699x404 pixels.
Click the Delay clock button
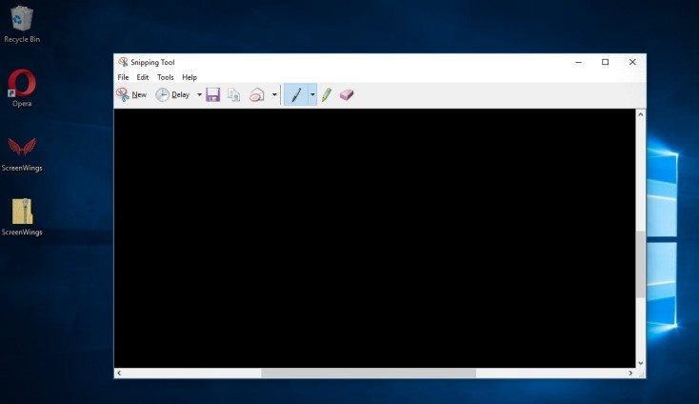172,95
